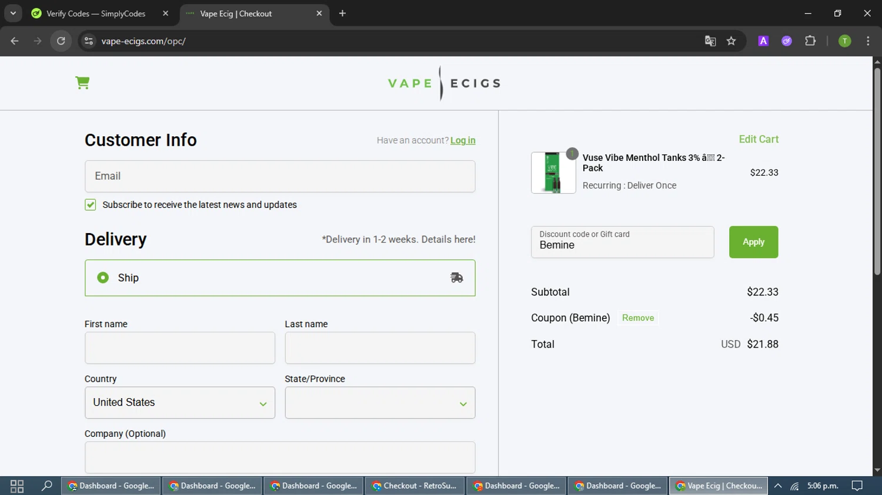Click the Vape Ecigs logo
This screenshot has width=882, height=495.
444,83
